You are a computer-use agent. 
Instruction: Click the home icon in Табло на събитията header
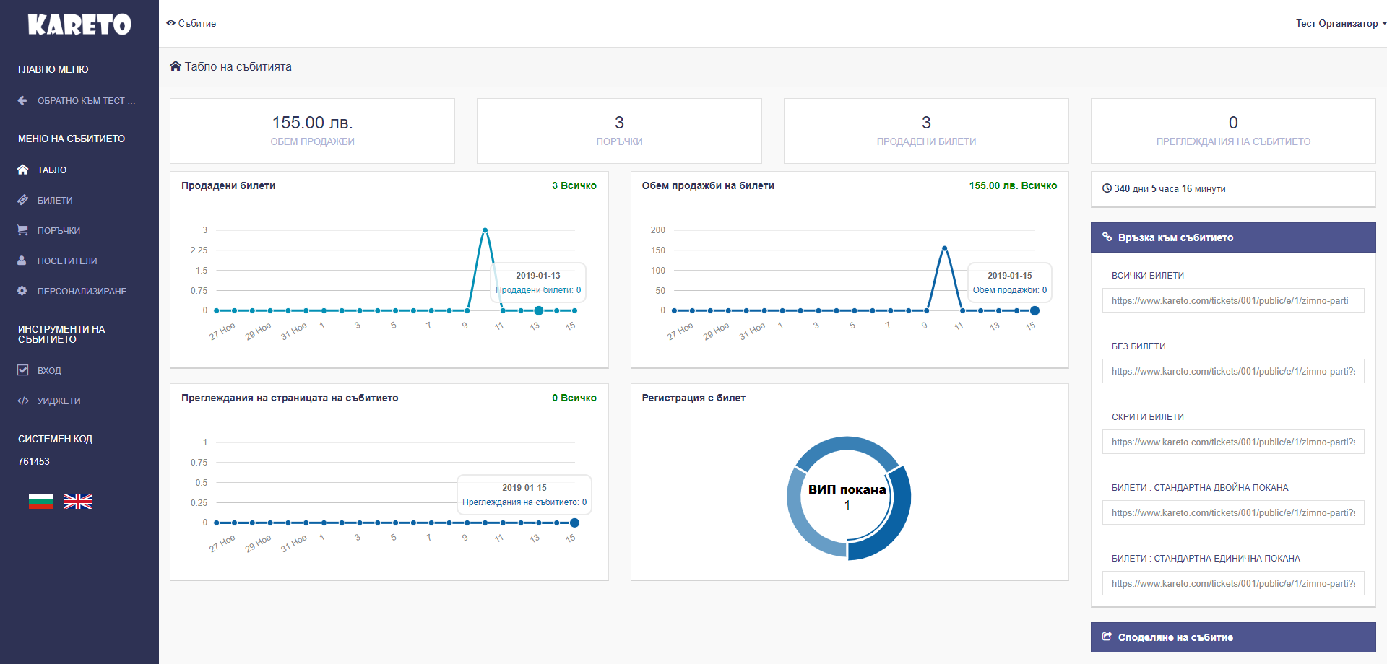[x=176, y=66]
